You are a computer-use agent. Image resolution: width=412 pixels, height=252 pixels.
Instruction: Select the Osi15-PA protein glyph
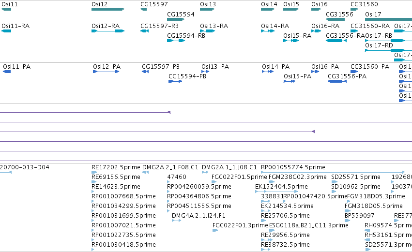click(x=290, y=81)
